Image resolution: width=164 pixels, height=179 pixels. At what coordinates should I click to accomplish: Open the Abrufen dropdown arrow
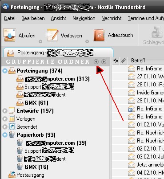[40, 41]
